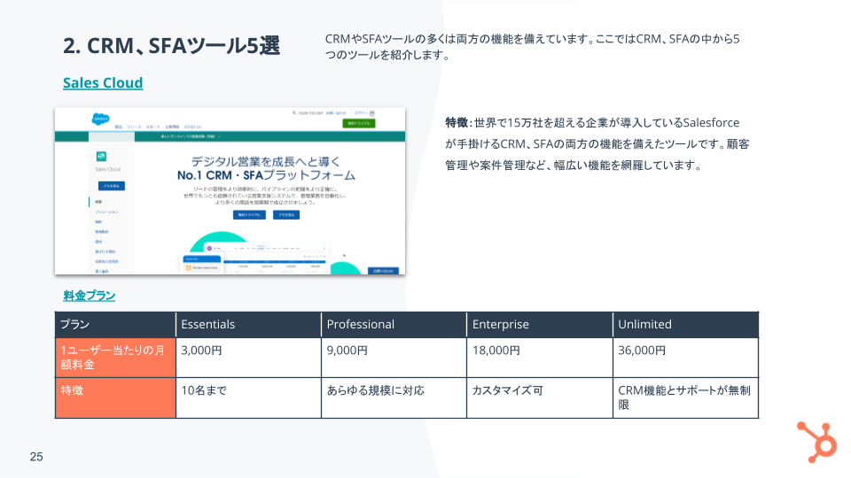This screenshot has width=851, height=478.
Task: Click the blue button in screenshot sidebar
Action: click(x=112, y=186)
